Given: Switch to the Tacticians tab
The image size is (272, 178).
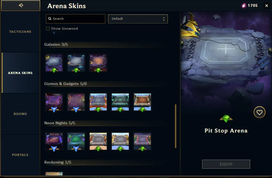Looking at the screenshot, I should click(x=20, y=32).
